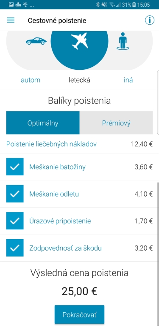
Task: Select the person standing icon
Action: pos(123,41)
